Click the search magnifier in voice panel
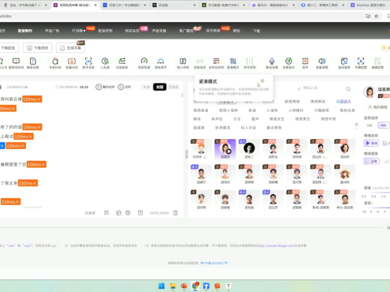Screen dimensions: 390x292 [348, 89]
